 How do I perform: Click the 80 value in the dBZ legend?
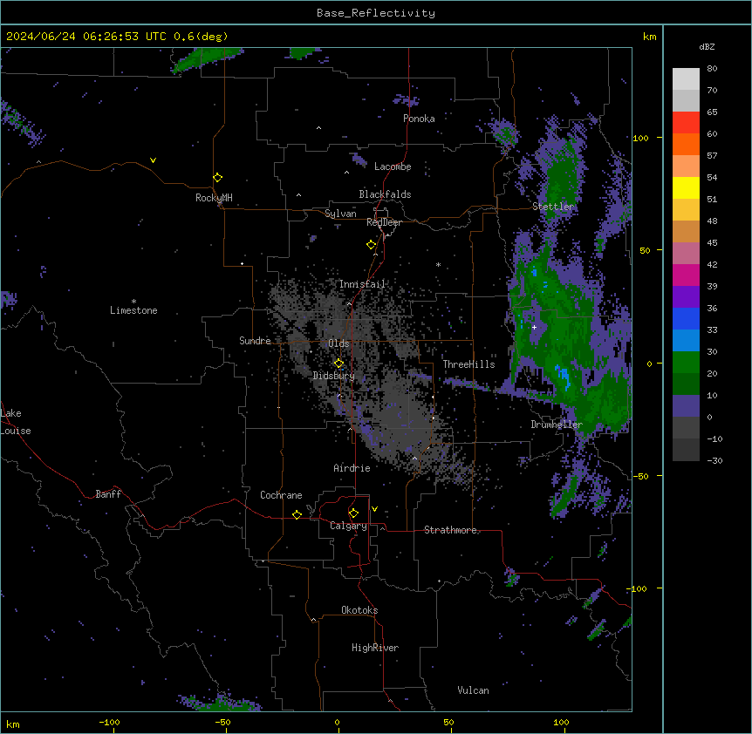(712, 69)
